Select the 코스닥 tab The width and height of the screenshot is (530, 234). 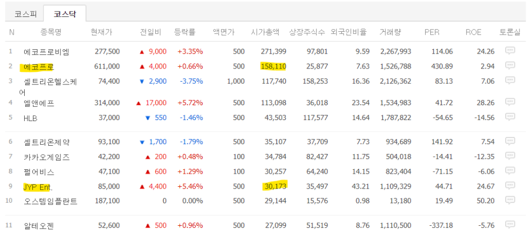[x=65, y=14]
